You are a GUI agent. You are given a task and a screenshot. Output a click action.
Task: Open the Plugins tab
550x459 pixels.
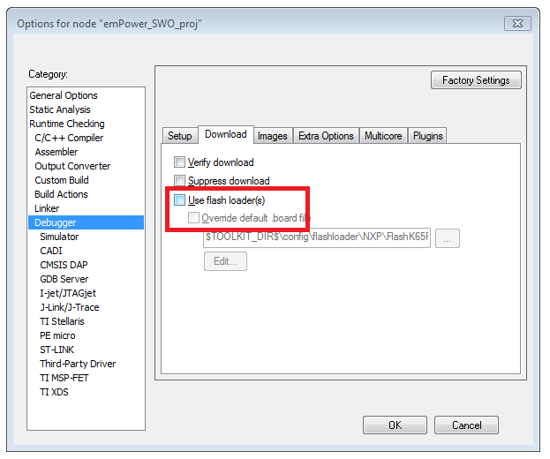pos(427,135)
